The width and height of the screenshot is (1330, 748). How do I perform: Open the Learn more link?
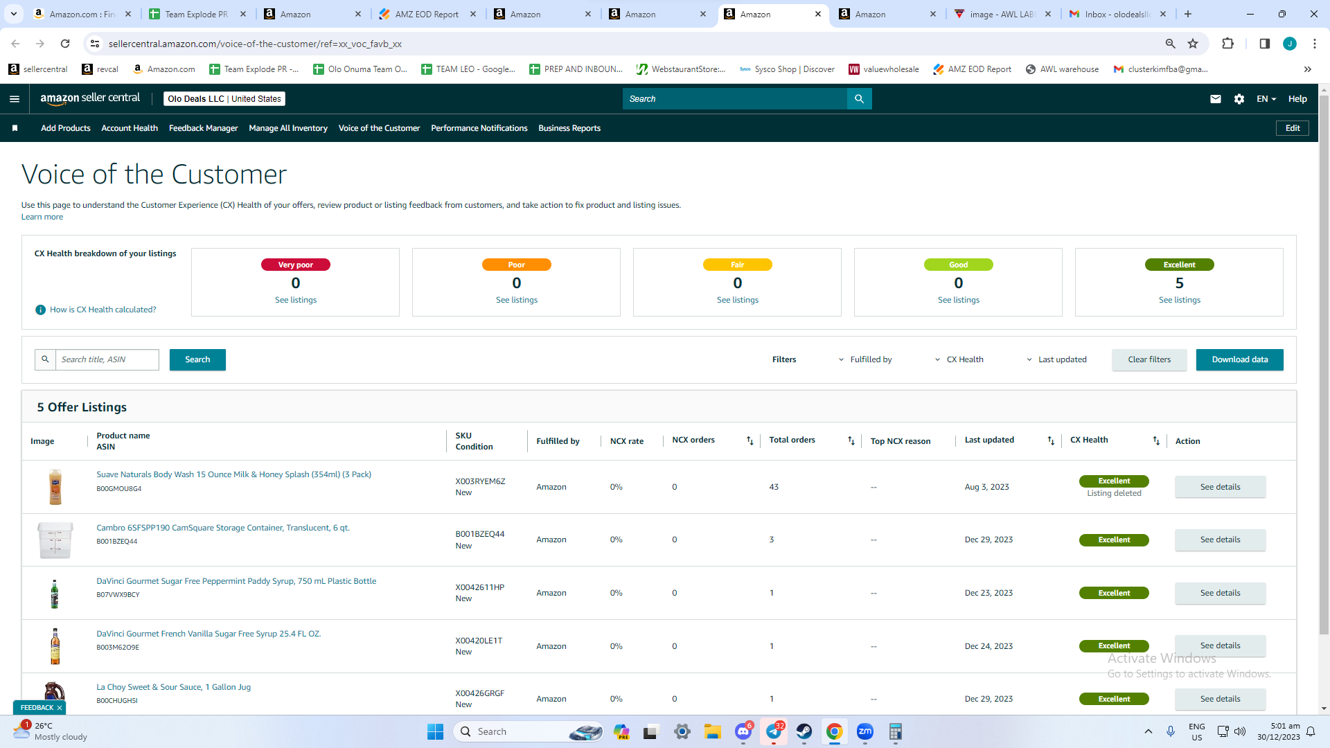tap(42, 217)
